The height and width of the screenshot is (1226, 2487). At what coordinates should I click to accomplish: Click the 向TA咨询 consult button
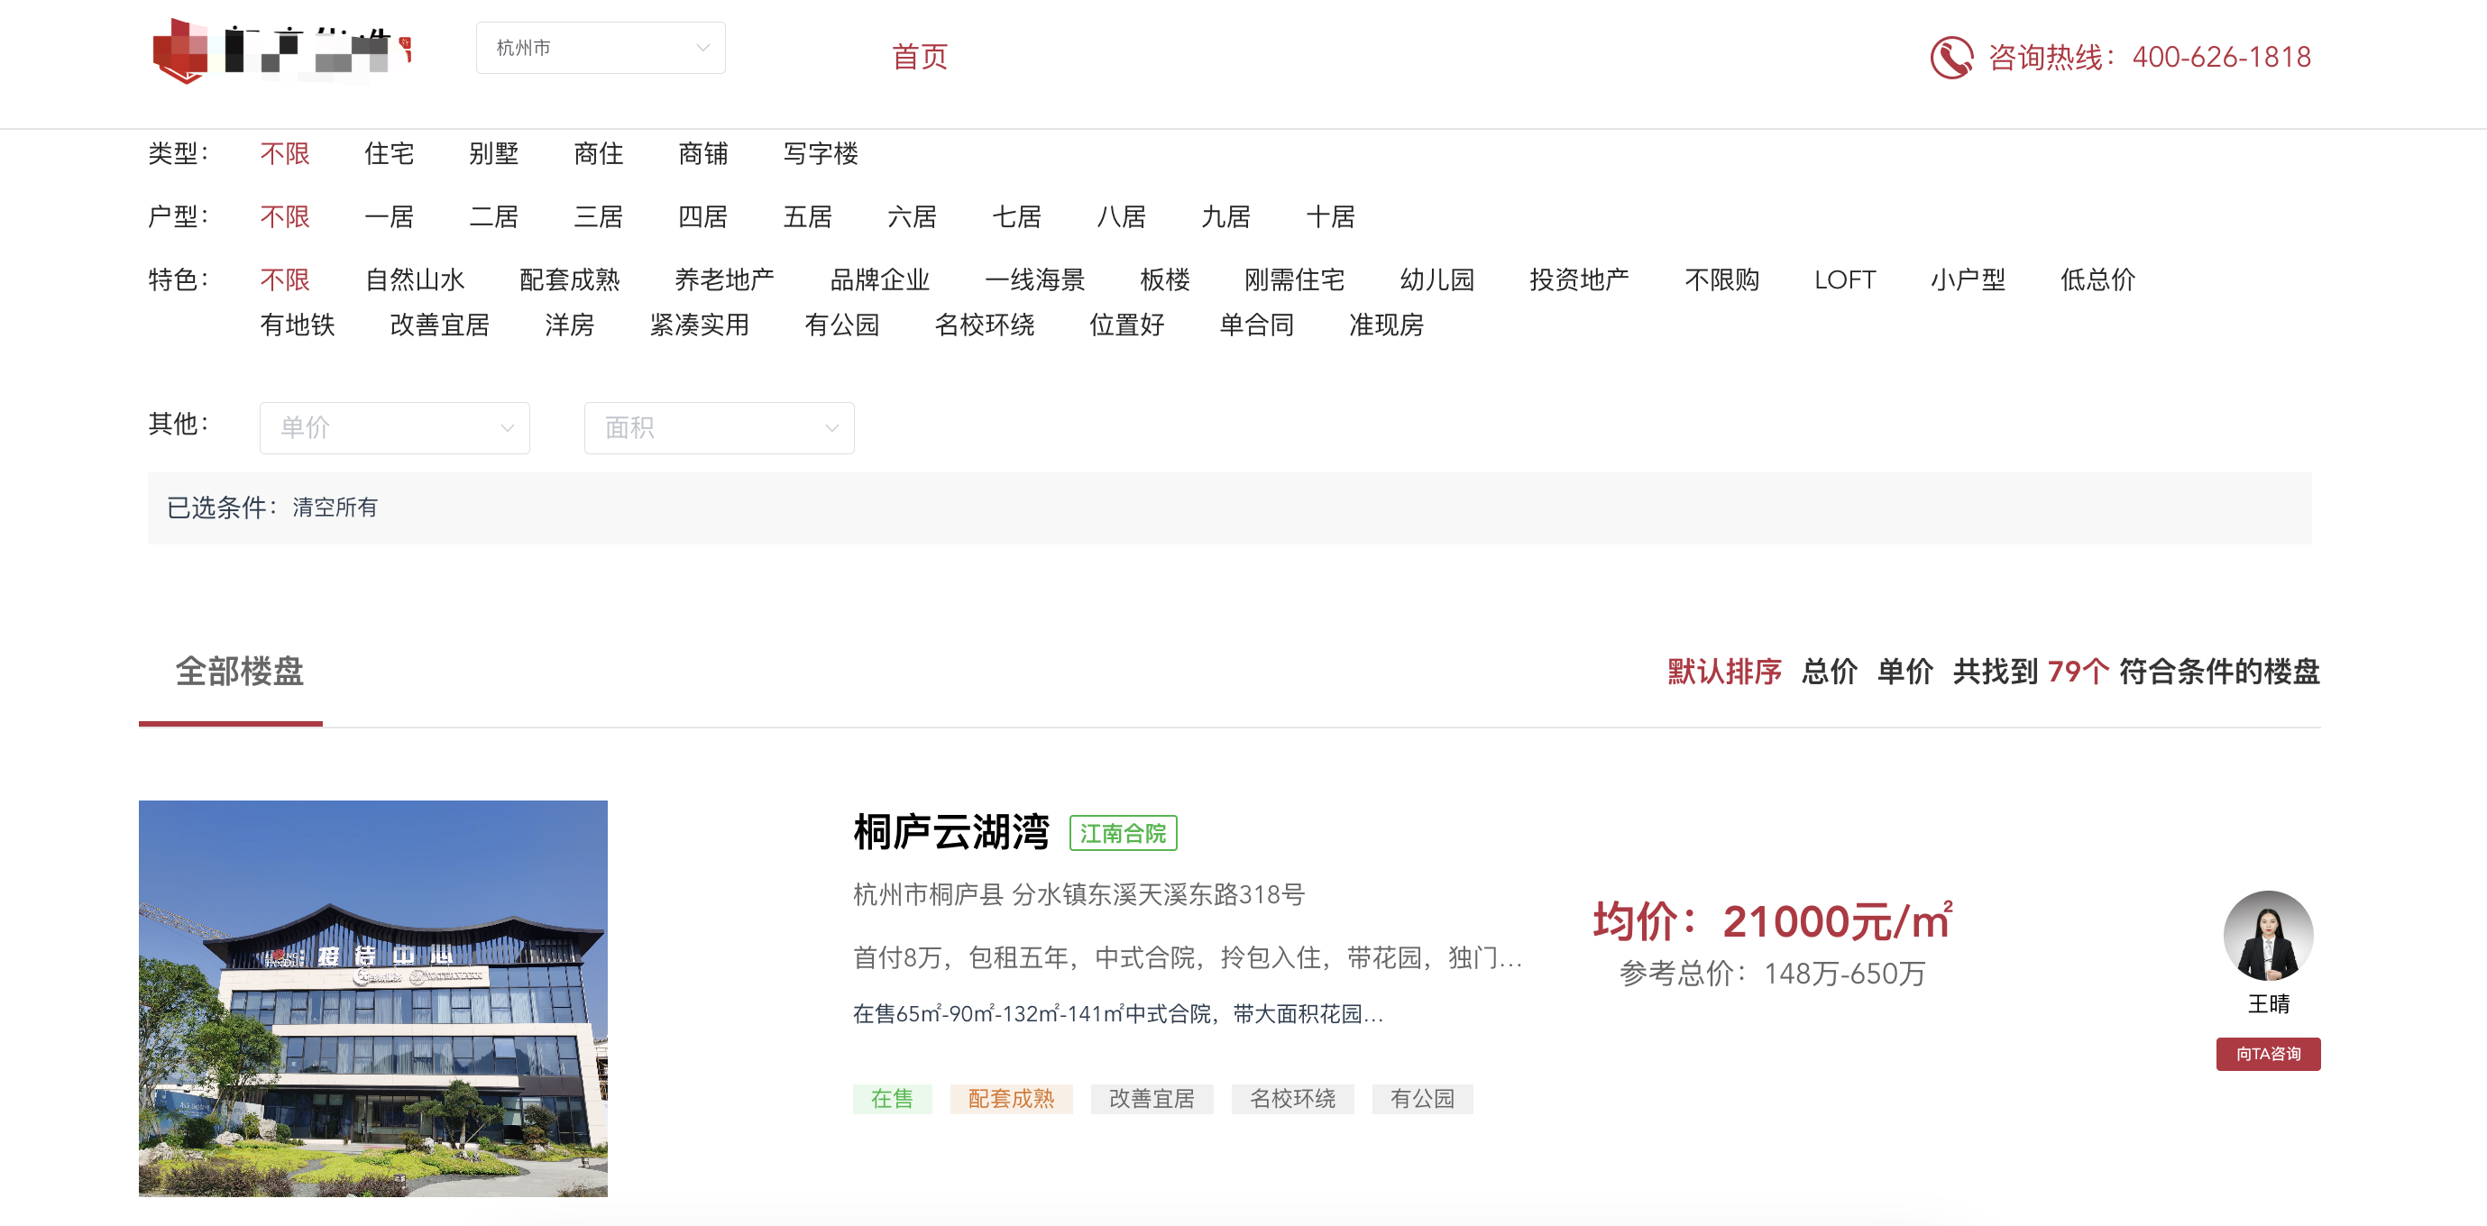[x=2267, y=1054]
